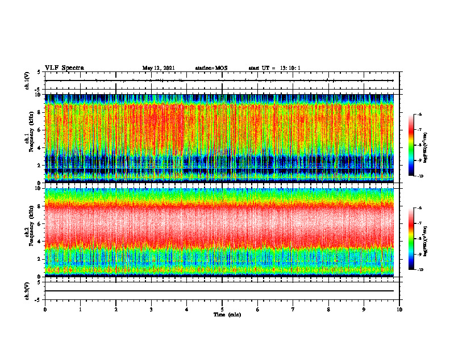Click the ch.1 spectrogram panel
This screenshot has height=347, width=450.
click(x=219, y=138)
